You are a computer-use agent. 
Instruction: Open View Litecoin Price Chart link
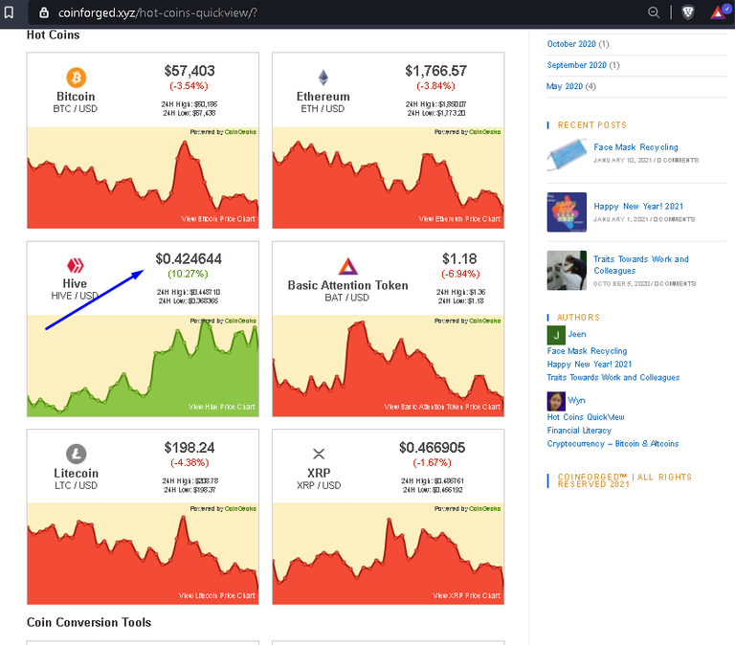pos(216,595)
